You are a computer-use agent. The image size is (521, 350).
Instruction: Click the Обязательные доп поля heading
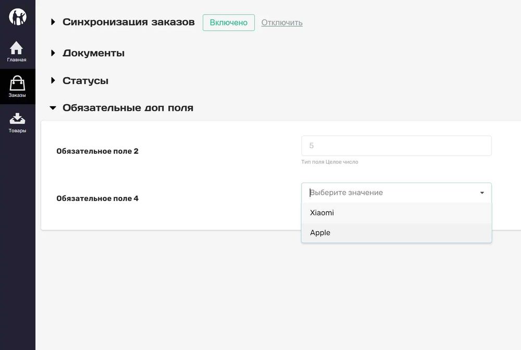pos(128,108)
